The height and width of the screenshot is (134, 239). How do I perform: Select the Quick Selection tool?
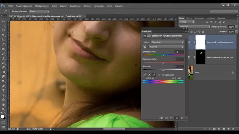[3, 35]
